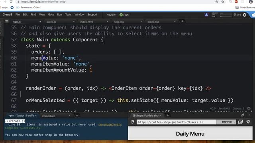Click the Daily Menu heading in preview

(x=190, y=134)
